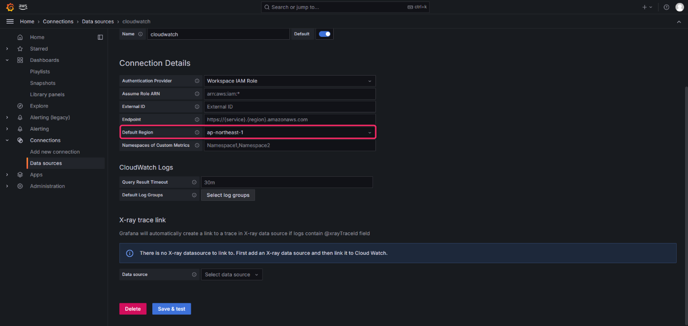Click the Home house icon in sidebar
Screen dimensions: 688x326
(x=20, y=37)
